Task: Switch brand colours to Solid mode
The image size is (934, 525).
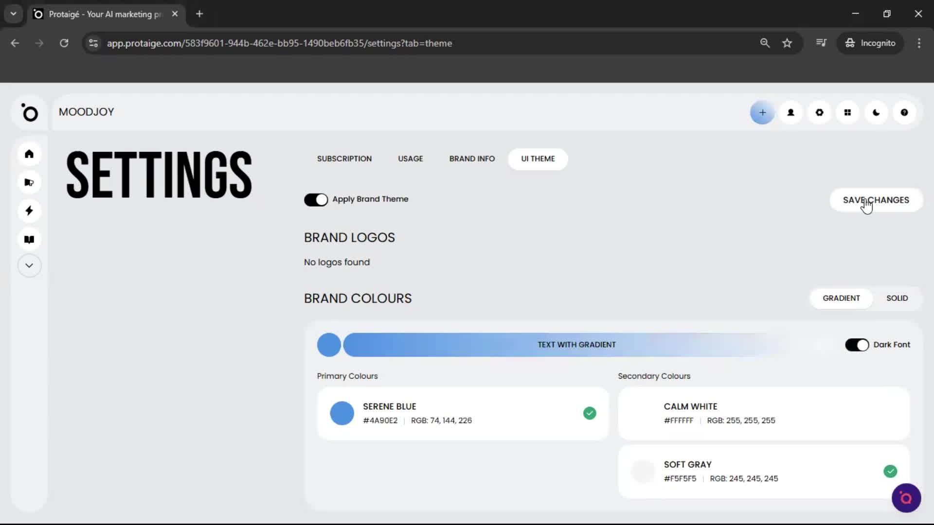Action: (x=897, y=298)
